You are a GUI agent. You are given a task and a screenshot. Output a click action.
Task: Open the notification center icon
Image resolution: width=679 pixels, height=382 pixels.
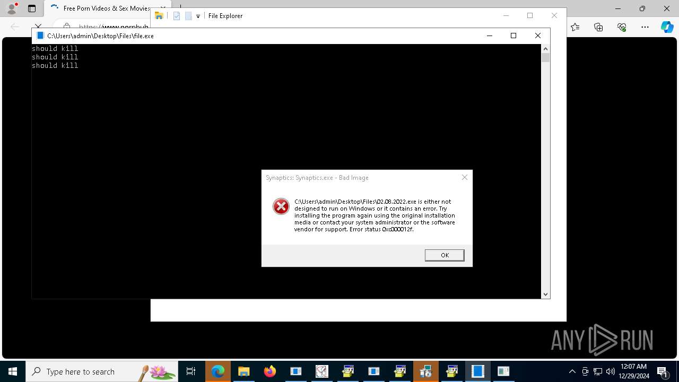pos(662,371)
